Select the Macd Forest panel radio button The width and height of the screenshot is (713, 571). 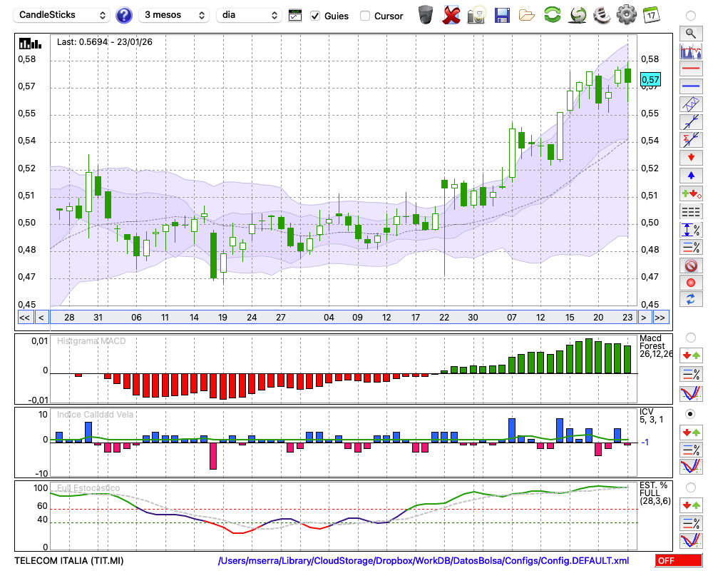690,337
